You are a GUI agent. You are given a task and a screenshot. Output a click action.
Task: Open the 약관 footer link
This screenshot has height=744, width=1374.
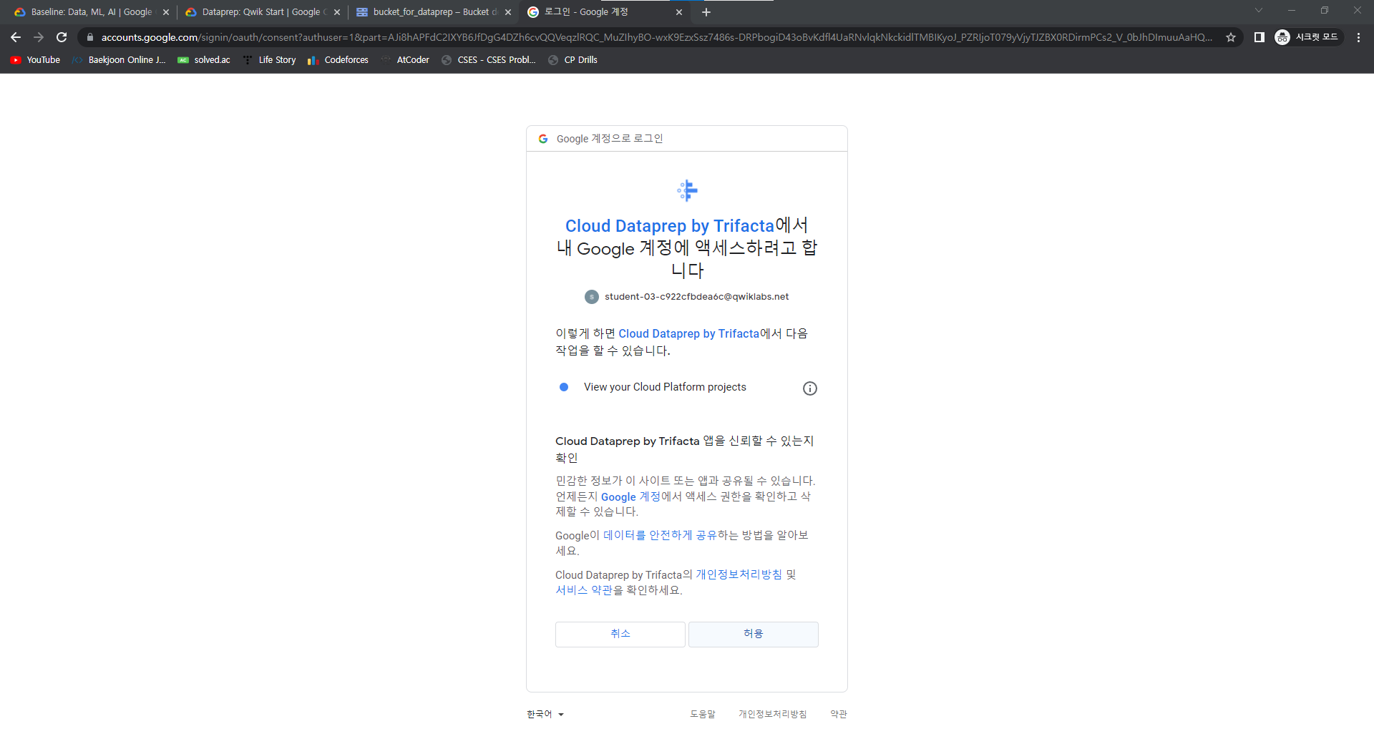tap(839, 714)
